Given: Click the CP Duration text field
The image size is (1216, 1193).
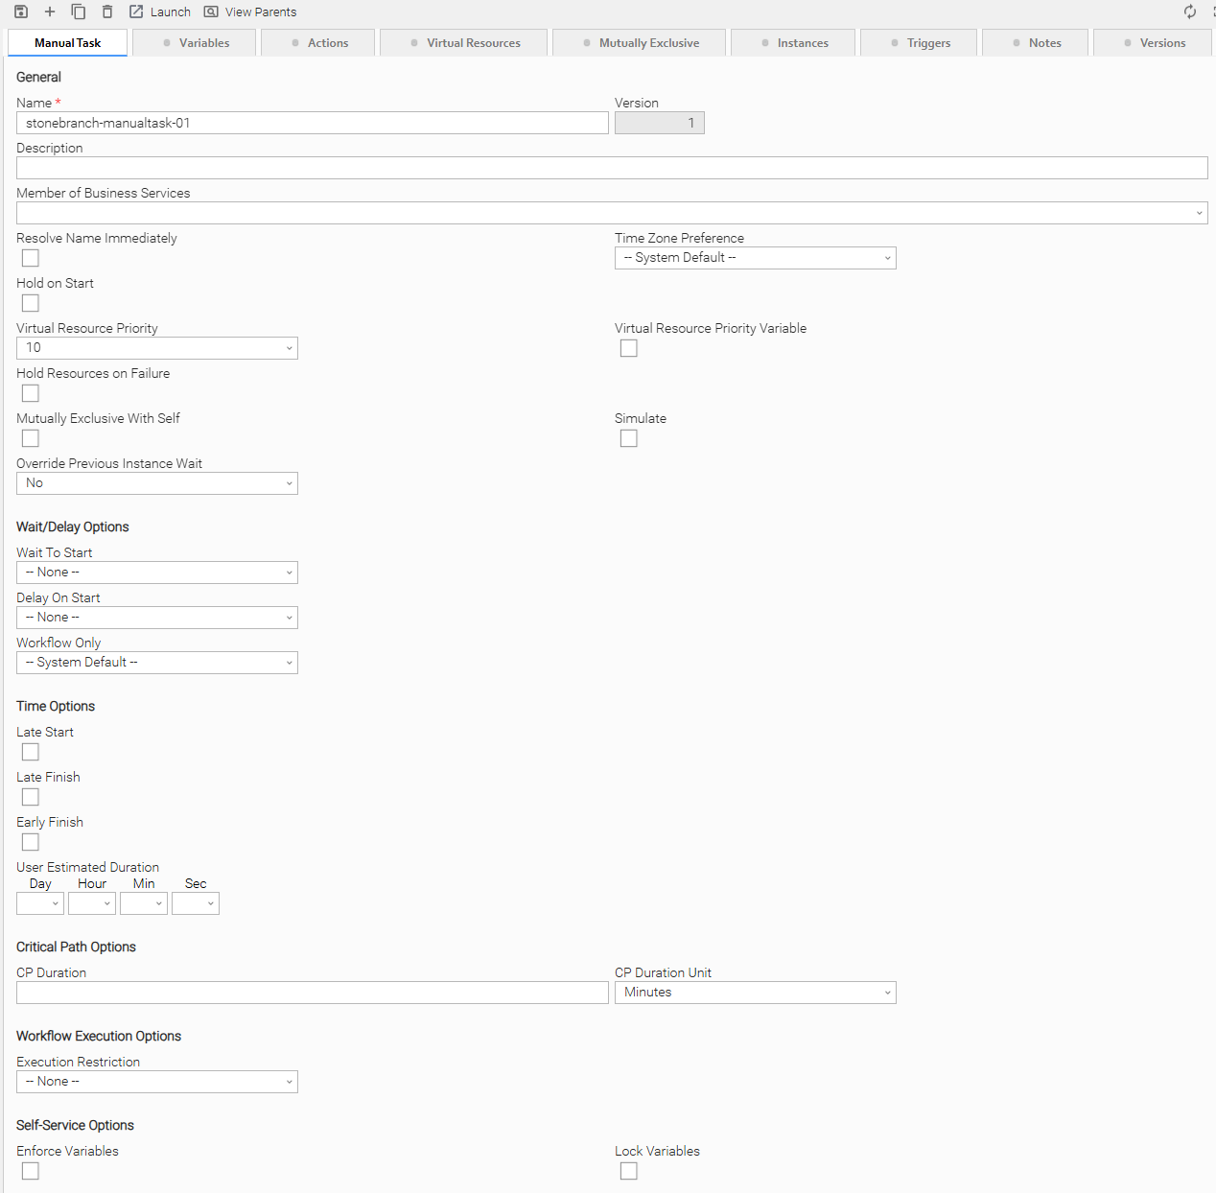Looking at the screenshot, I should 313,993.
